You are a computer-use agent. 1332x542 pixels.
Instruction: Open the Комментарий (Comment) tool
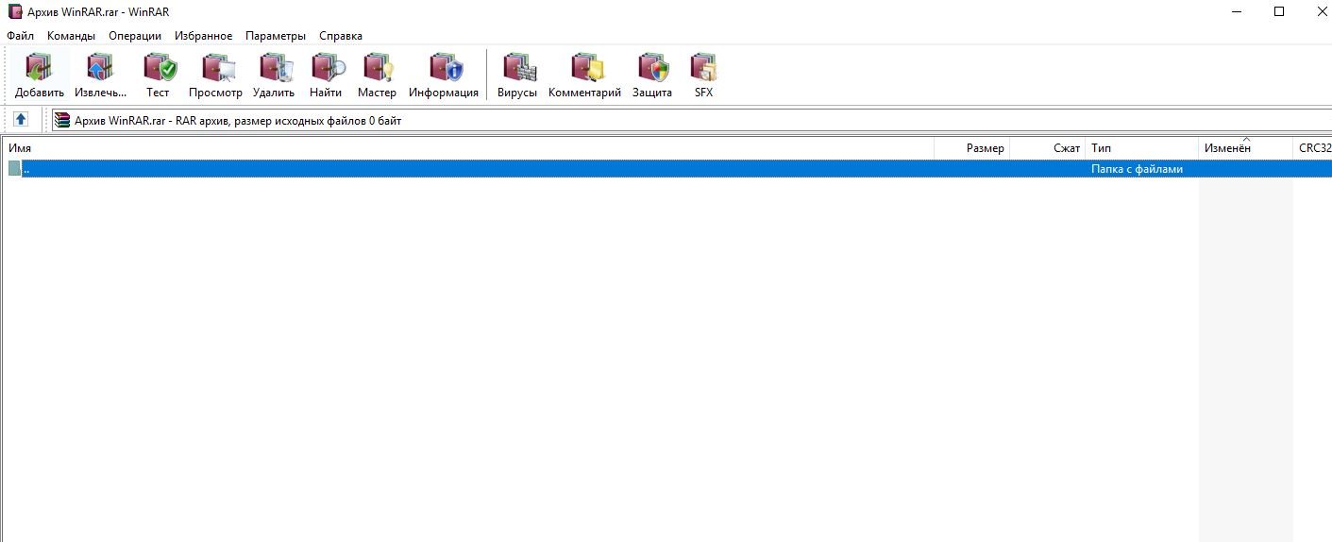pyautogui.click(x=584, y=76)
